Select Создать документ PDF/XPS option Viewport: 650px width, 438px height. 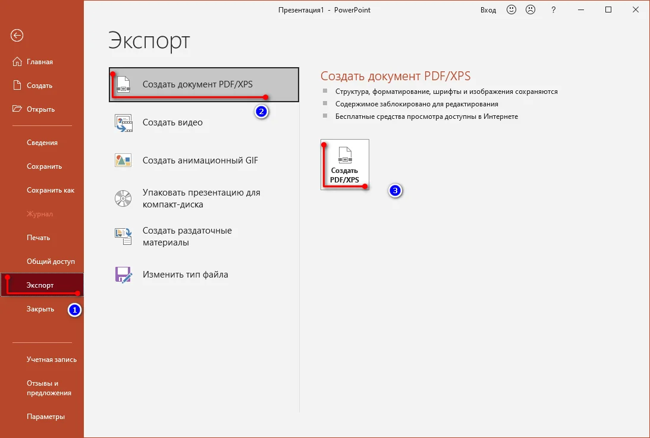coord(204,84)
